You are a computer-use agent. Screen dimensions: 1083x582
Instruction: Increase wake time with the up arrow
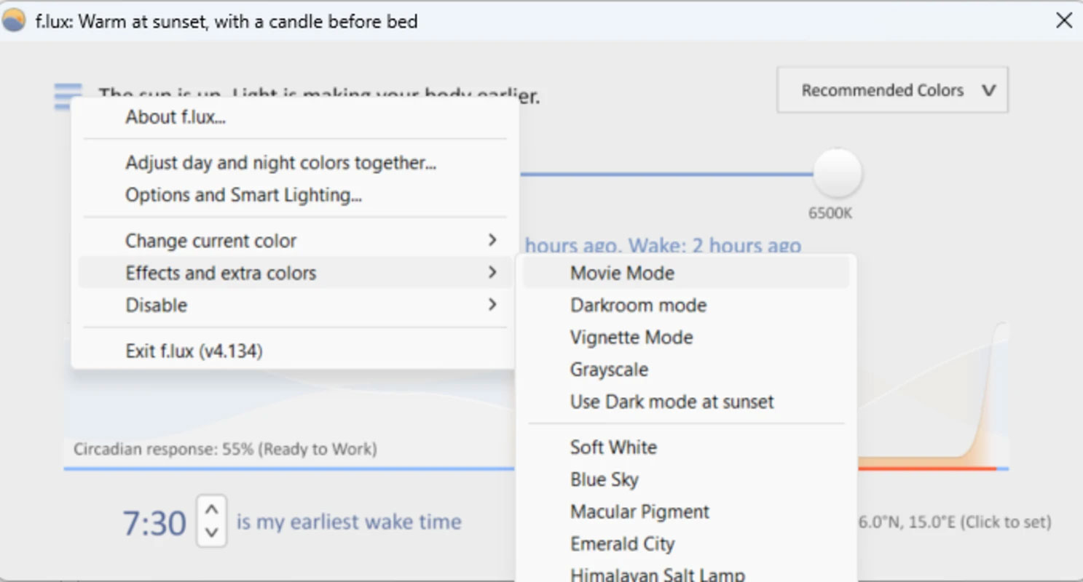coord(211,509)
